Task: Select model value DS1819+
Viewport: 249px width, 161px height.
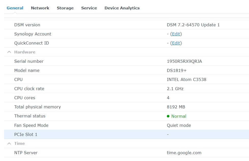Action: pyautogui.click(x=177, y=70)
